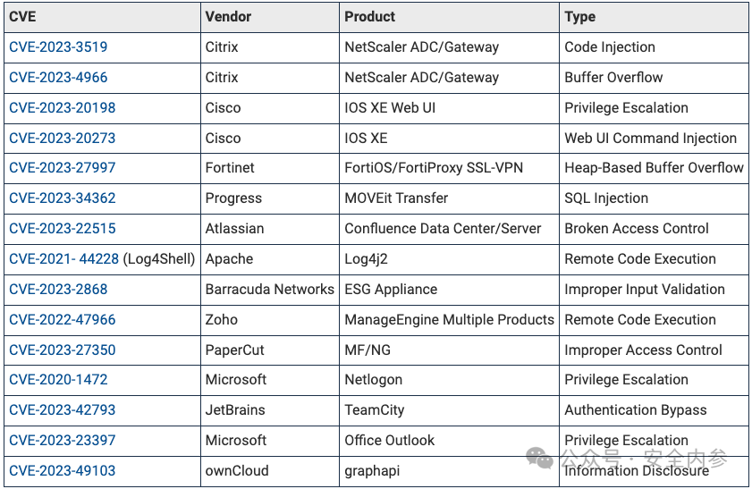Select the Type column header
Screen dimensions: 752x489
579,17
